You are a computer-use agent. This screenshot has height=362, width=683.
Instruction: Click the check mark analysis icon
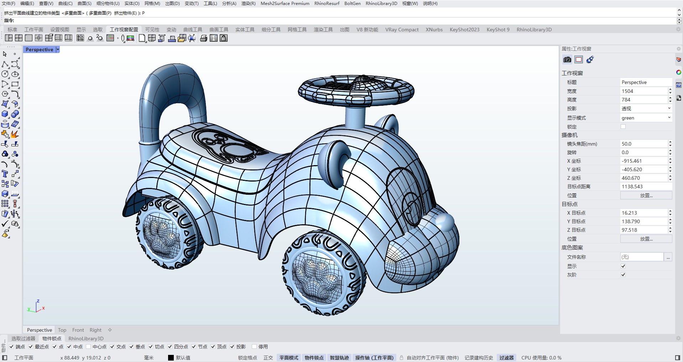5,224
